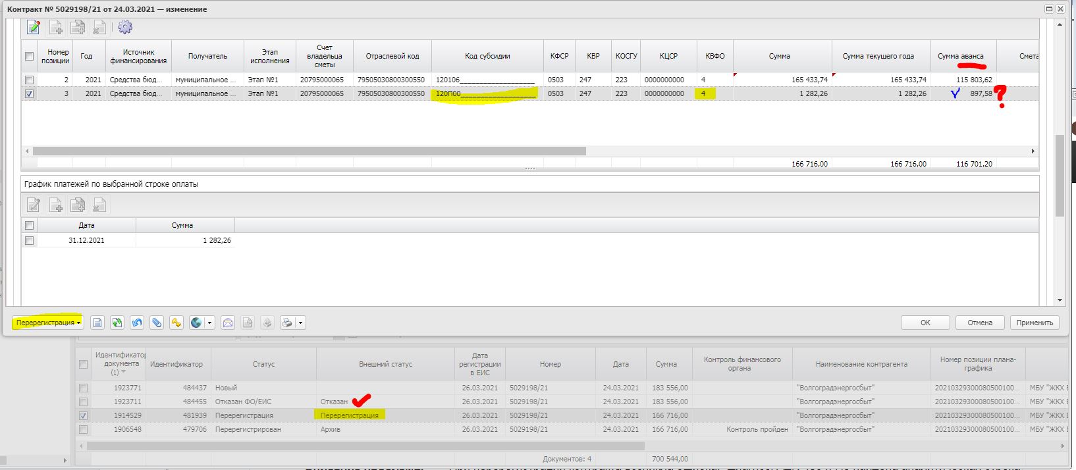This screenshot has height=470, width=1076.
Task: Expand the dropdown arrow next to globe icon
Action: (210, 323)
